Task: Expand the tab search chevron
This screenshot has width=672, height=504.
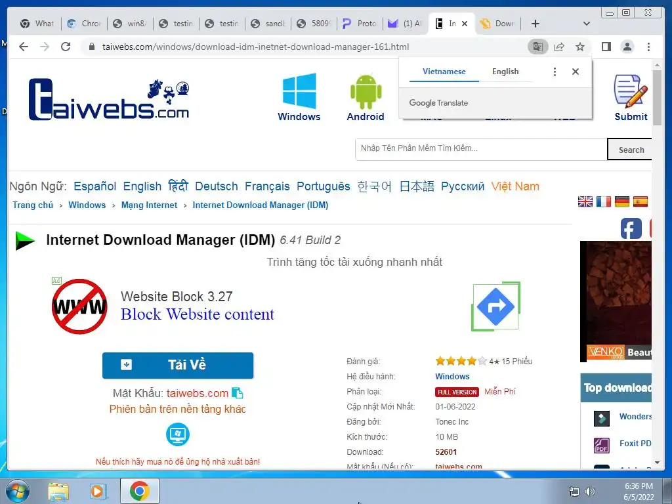Action: (587, 24)
